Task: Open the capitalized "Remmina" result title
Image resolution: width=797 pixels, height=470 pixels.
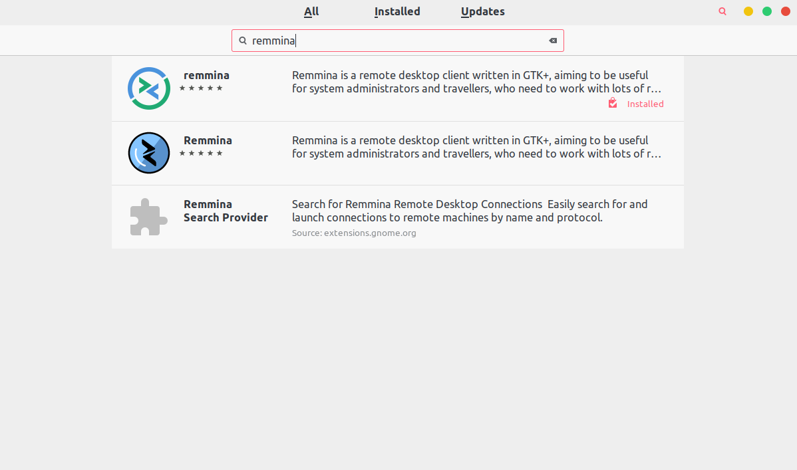Action: 208,140
